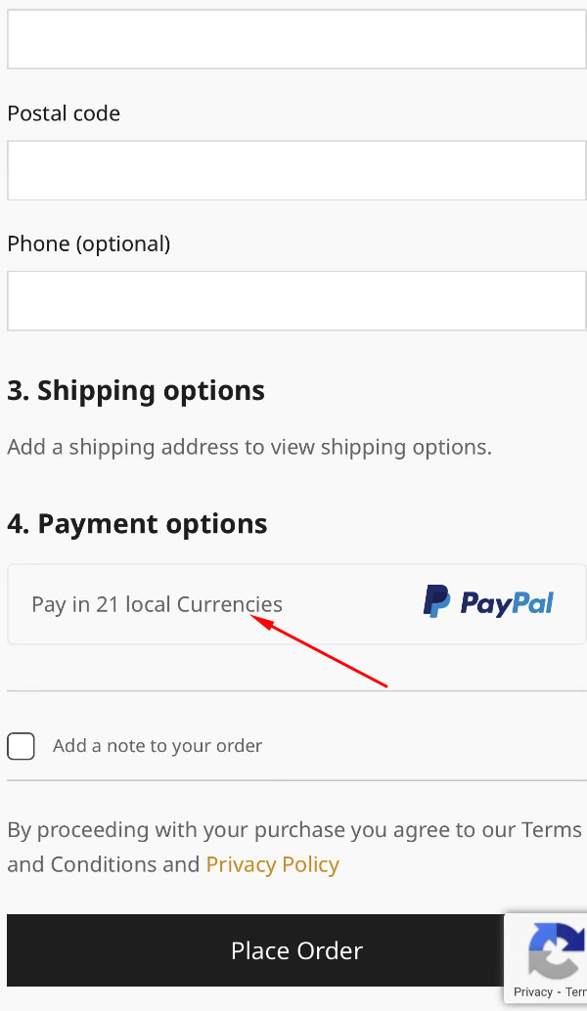Click the red arrow annotation
587x1011 pixels.
(319, 651)
